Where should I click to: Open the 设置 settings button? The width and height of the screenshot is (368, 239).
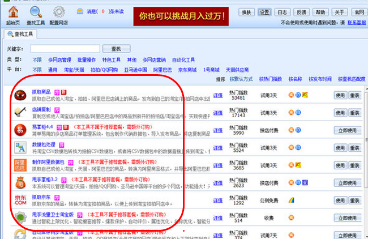(x=264, y=12)
